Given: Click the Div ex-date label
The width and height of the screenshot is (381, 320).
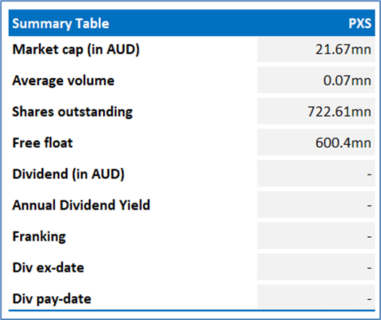Looking at the screenshot, I should pyautogui.click(x=48, y=267).
